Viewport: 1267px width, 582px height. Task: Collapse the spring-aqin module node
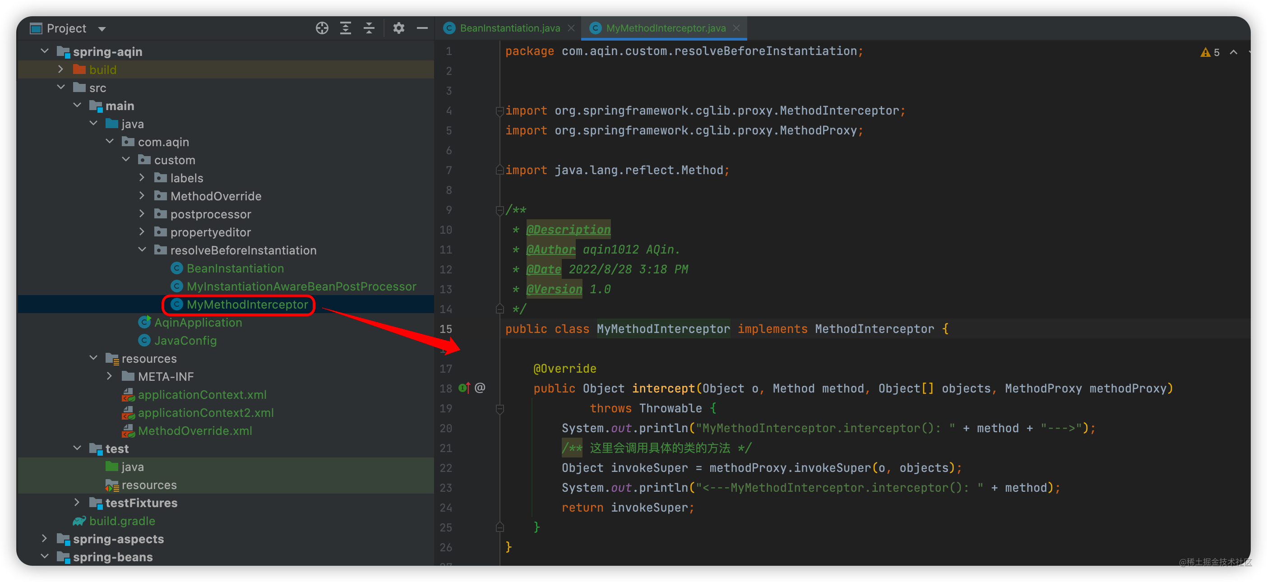click(45, 51)
